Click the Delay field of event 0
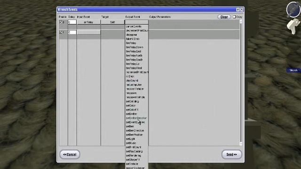 (x=72, y=22)
